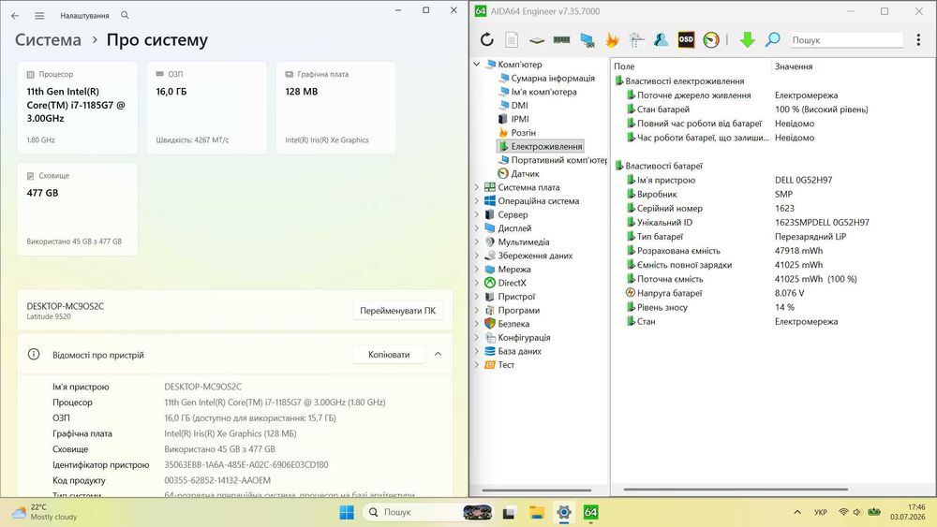Open the AIDA64 report page icon
This screenshot has height=527, width=937.
click(x=512, y=40)
